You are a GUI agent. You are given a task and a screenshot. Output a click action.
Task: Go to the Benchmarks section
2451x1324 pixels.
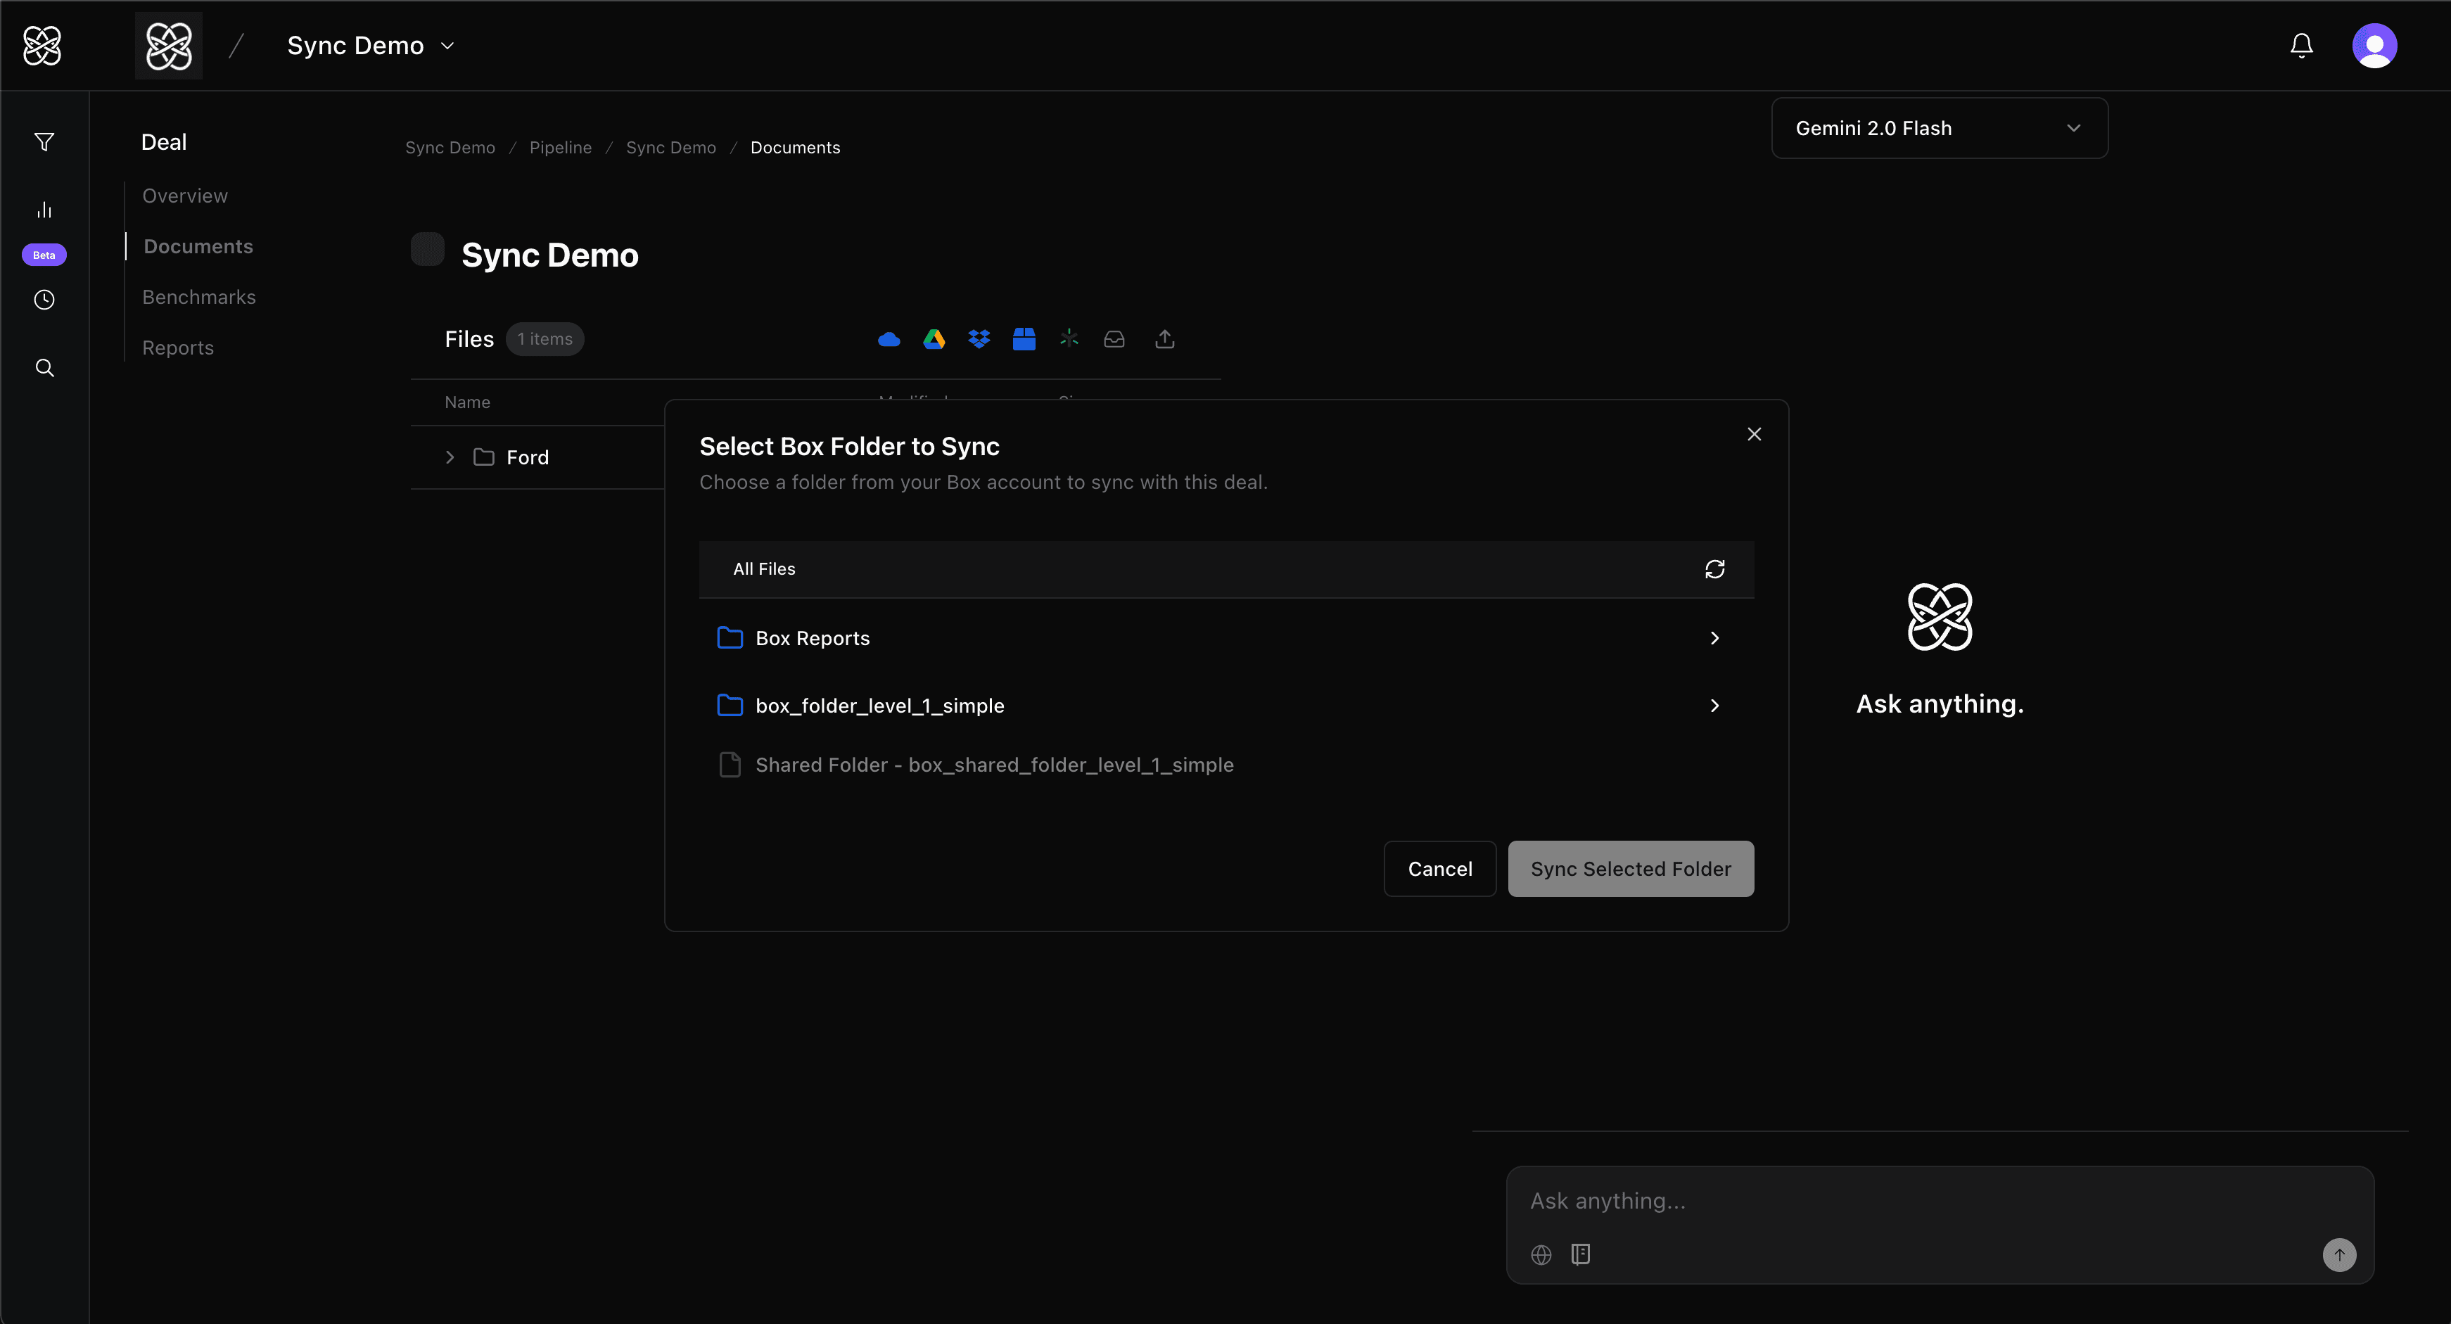tap(199, 297)
